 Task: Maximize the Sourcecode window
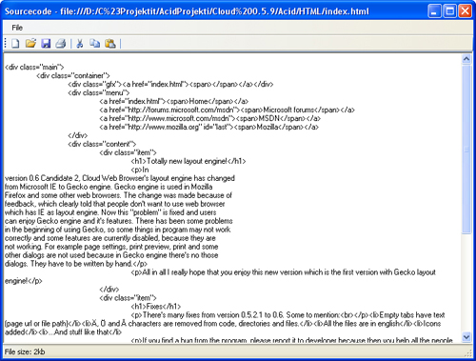pyautogui.click(x=449, y=11)
